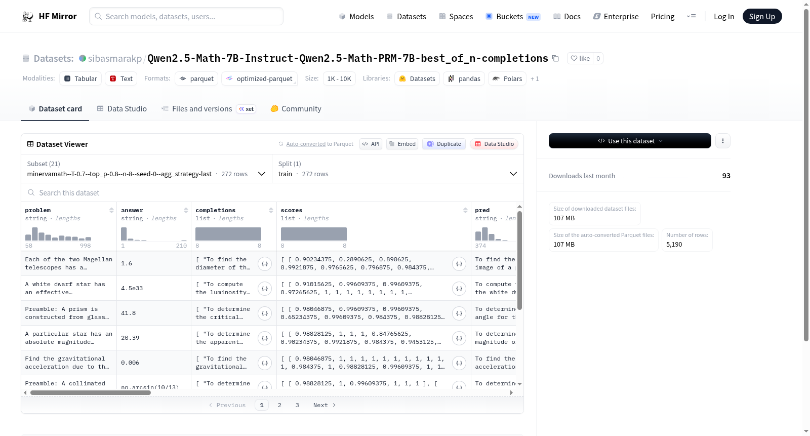Click the sibasmarakp user avatar

coord(83,58)
